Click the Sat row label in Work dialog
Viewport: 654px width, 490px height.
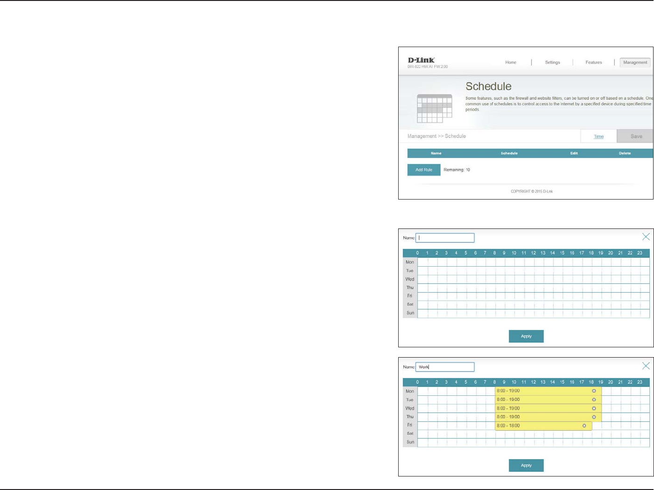click(410, 434)
